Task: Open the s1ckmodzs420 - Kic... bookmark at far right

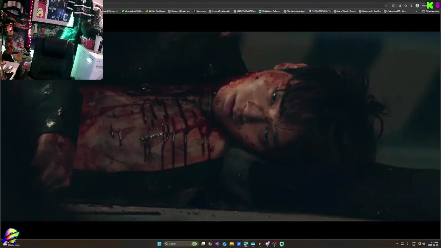Action: (395, 11)
